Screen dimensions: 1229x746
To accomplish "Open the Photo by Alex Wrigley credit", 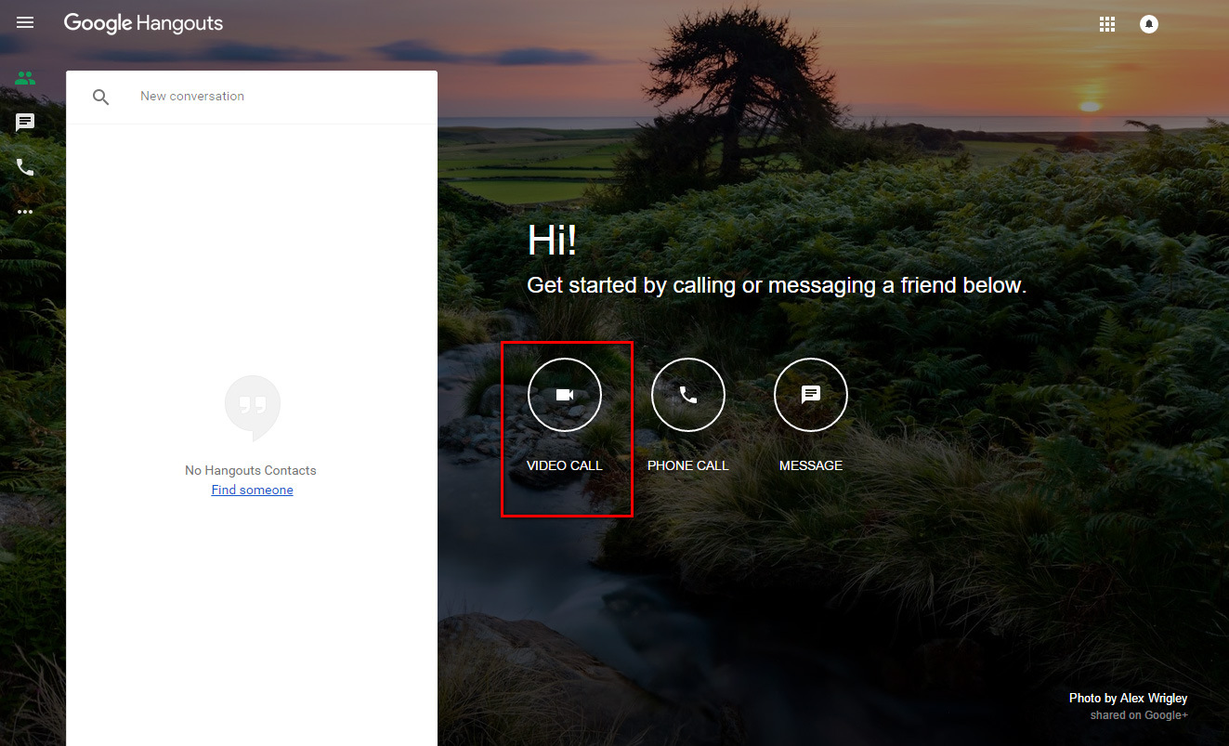I will [x=1128, y=698].
